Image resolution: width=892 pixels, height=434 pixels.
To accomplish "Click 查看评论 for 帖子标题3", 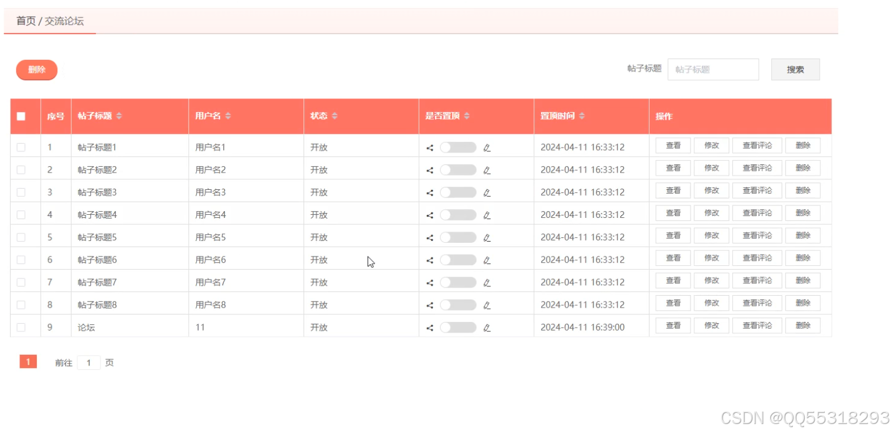I will coord(757,191).
